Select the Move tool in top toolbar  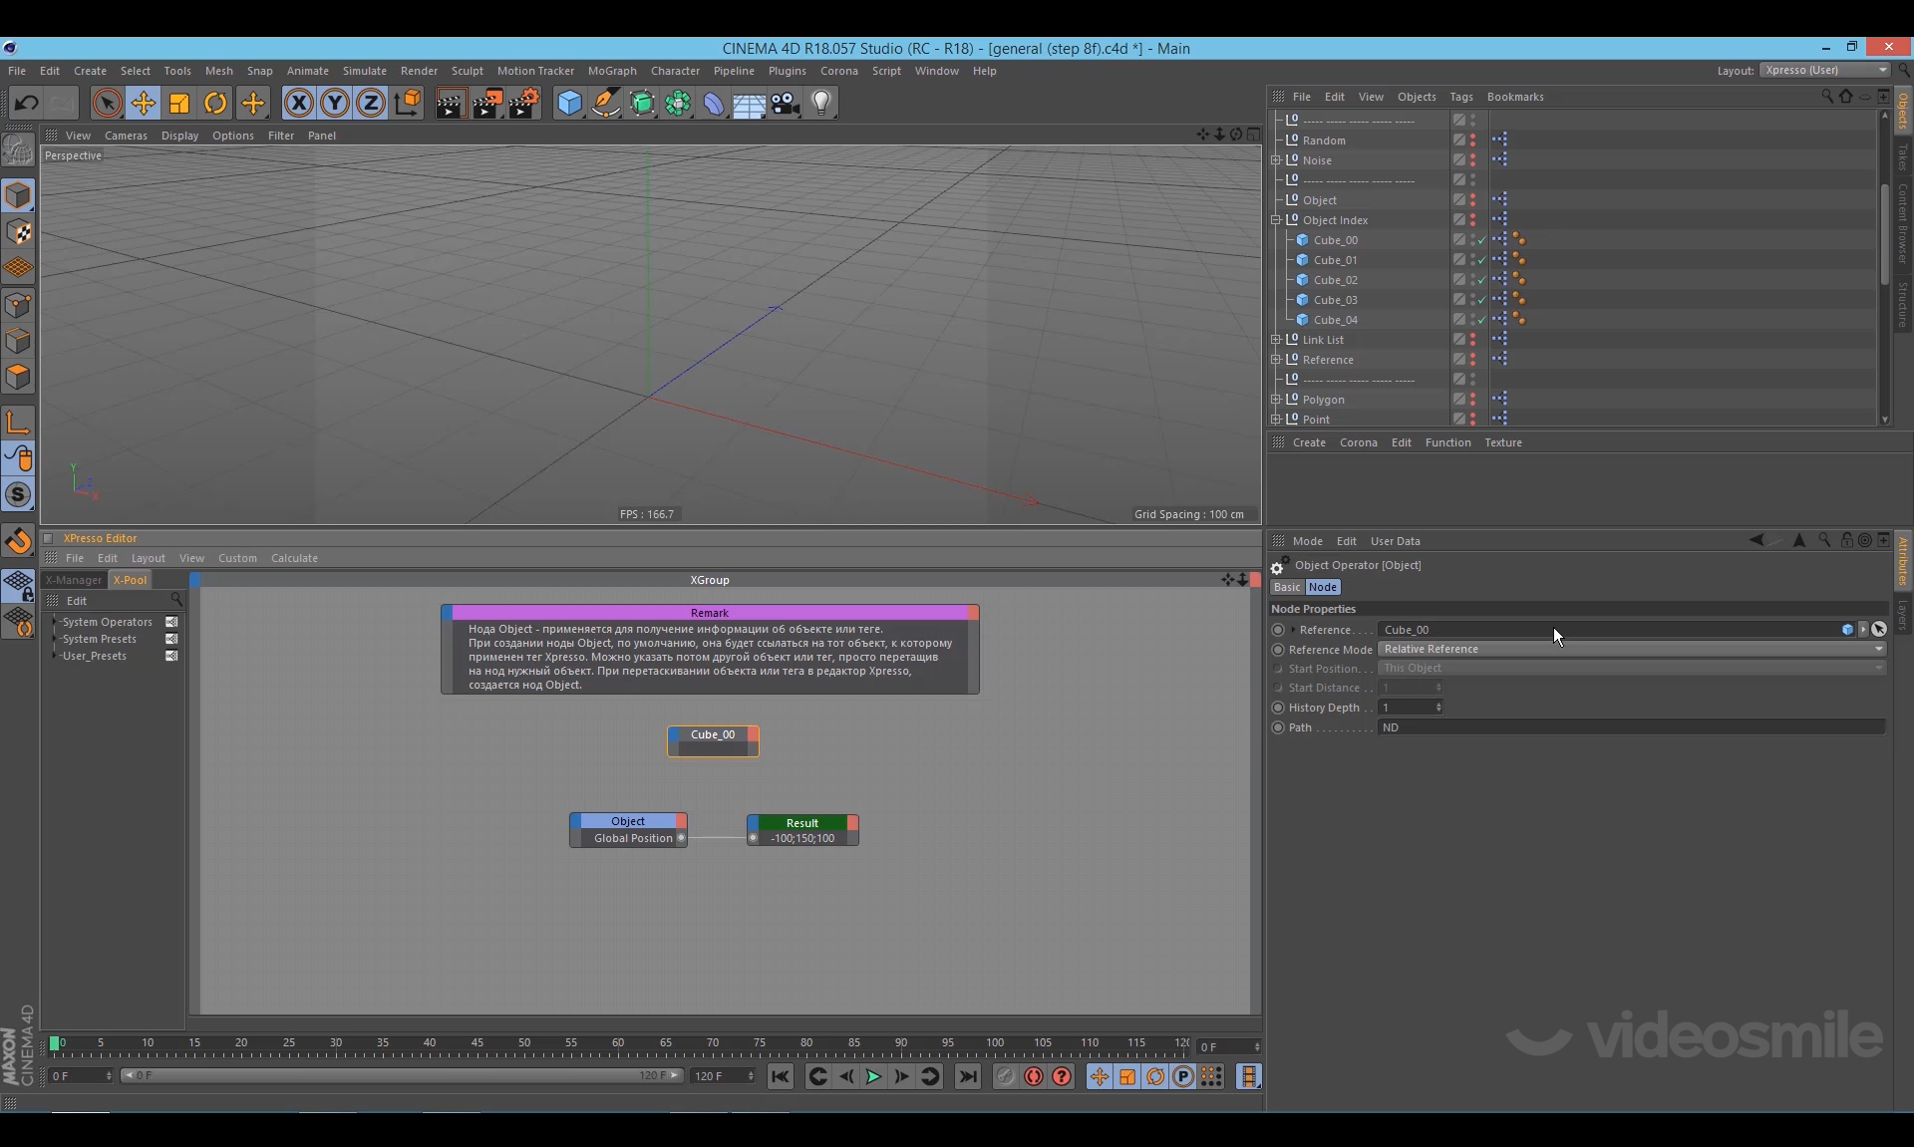point(144,103)
